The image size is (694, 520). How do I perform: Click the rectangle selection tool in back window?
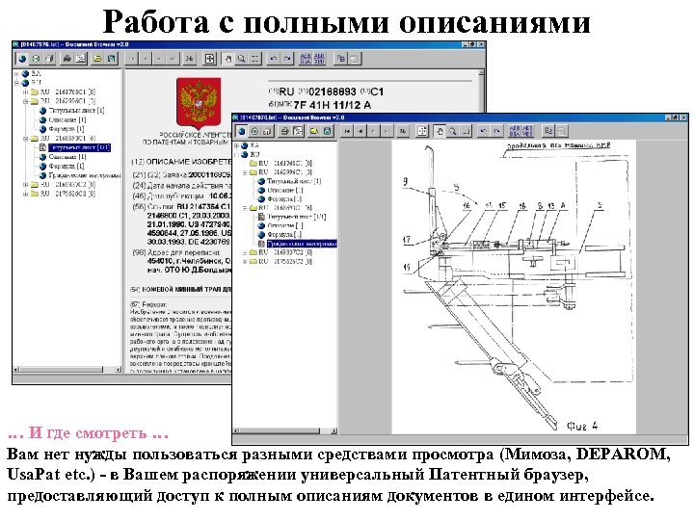tap(254, 59)
